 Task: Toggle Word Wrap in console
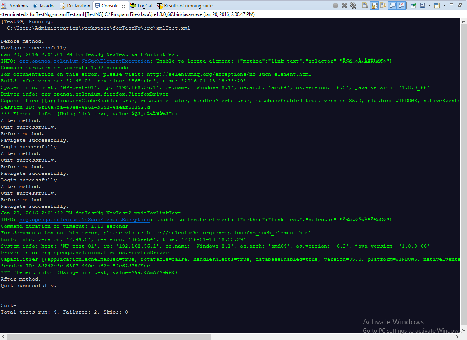pos(383,5)
